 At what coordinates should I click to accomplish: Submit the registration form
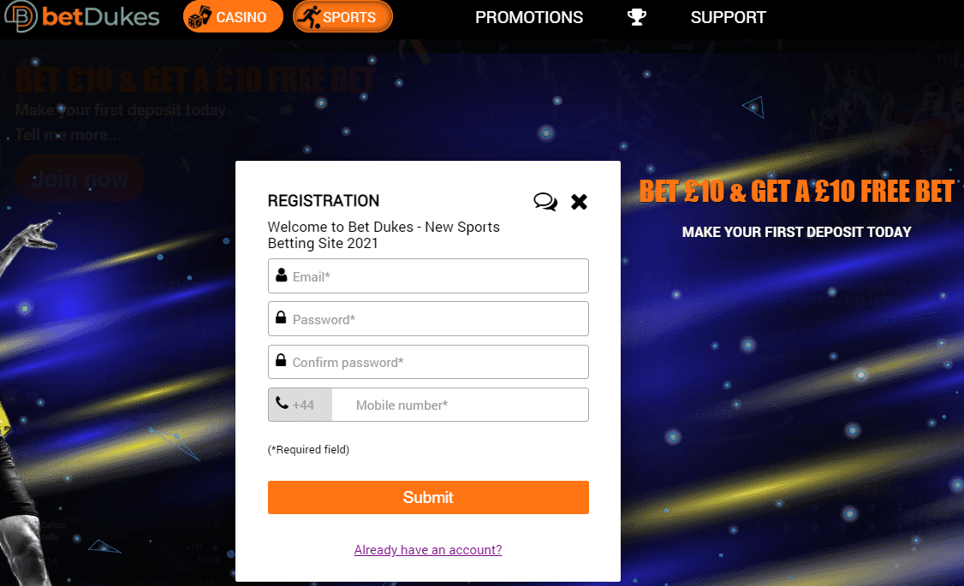coord(429,498)
